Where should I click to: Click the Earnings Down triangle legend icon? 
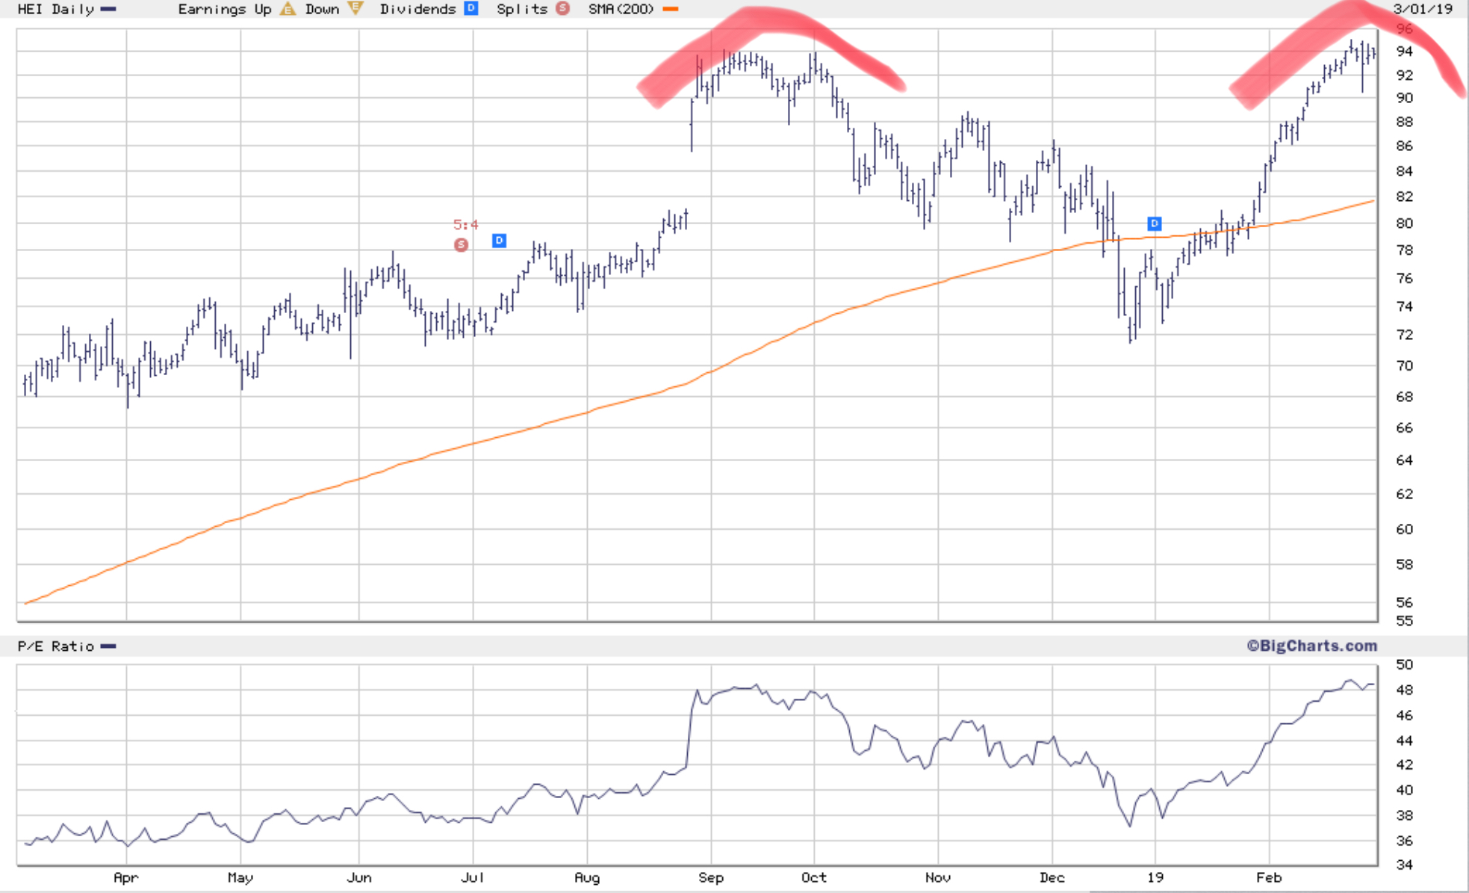coord(355,9)
